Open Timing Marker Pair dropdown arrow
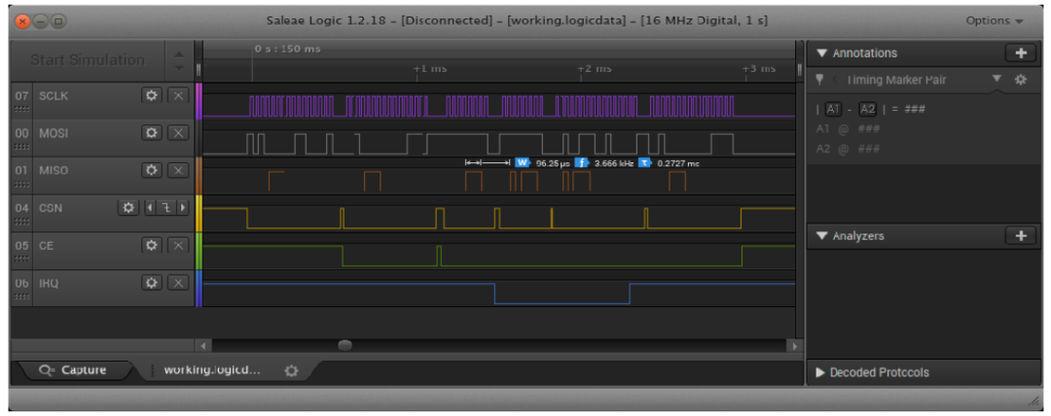1051x416 pixels. tap(997, 79)
